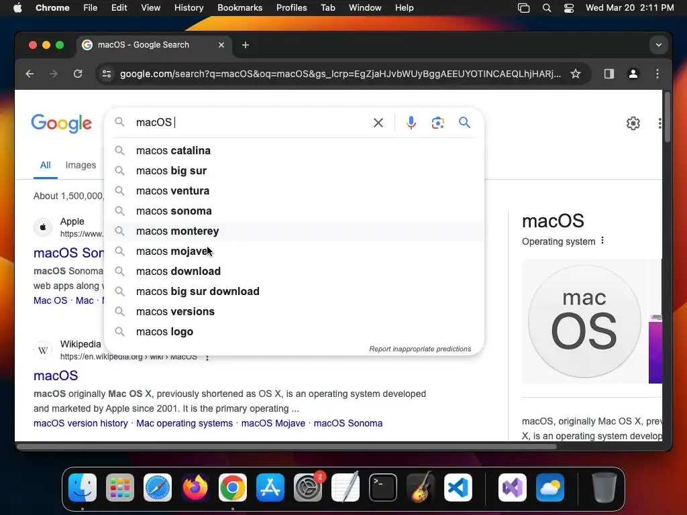Open options for Wikipedia result
Image resolution: width=687 pixels, height=515 pixels.
[207, 357]
